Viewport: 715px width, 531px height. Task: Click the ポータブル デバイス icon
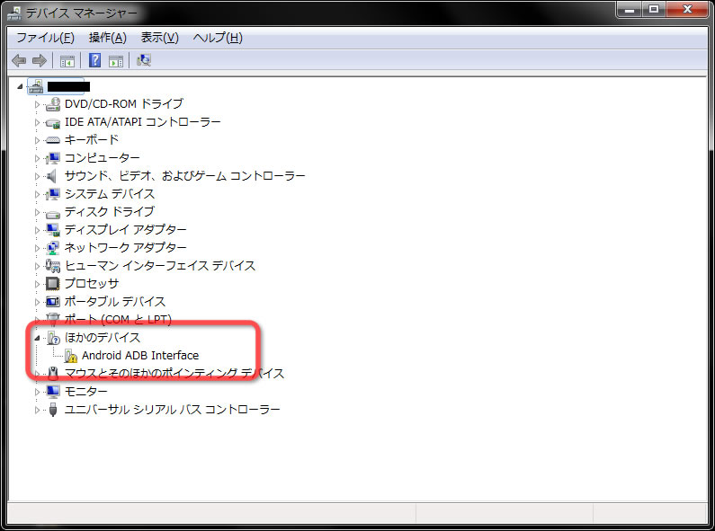point(53,302)
